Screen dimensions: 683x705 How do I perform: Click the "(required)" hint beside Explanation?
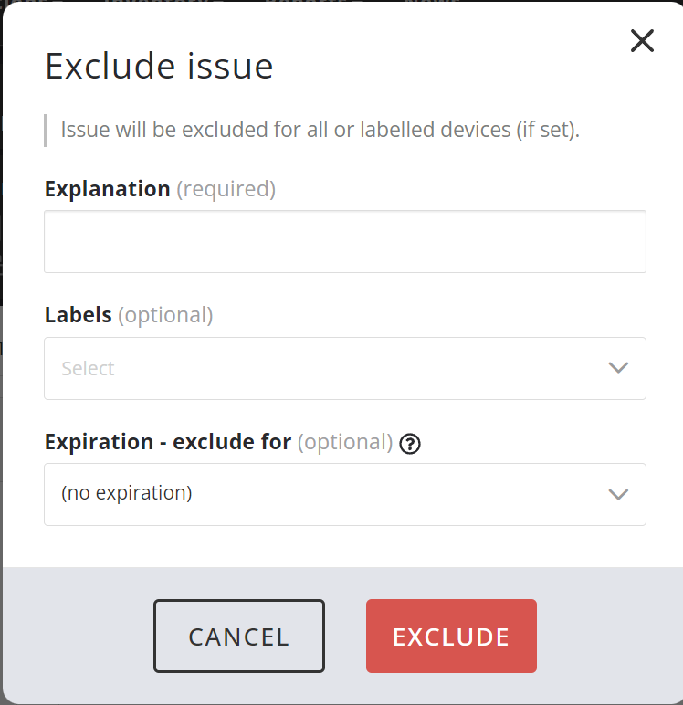tap(226, 189)
